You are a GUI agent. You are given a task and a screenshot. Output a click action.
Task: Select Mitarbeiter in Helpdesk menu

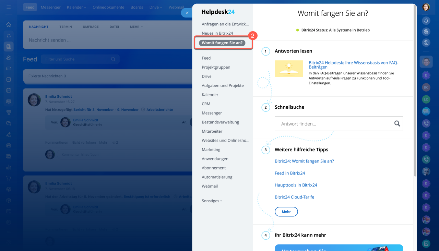(212, 131)
